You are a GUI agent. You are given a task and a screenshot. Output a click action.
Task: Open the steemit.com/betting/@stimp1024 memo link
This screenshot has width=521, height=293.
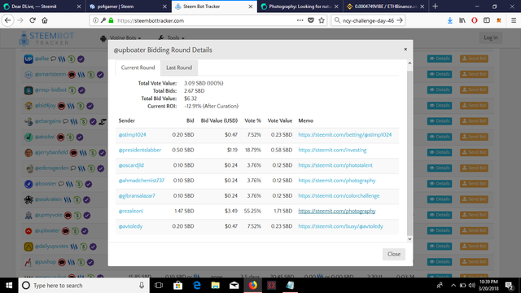(x=345, y=134)
